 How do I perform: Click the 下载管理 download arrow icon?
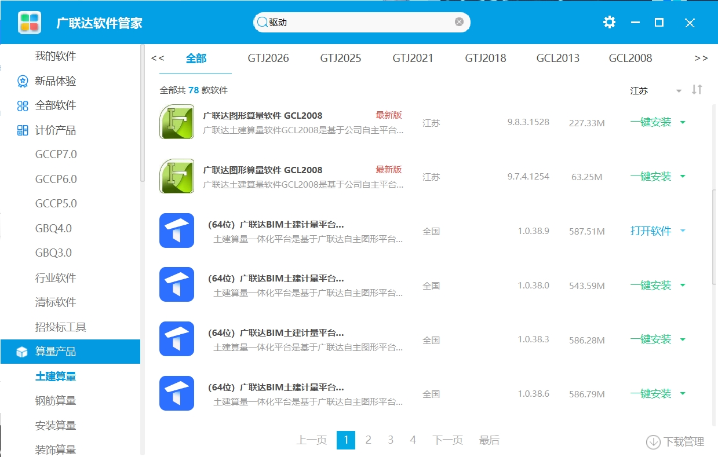point(653,442)
